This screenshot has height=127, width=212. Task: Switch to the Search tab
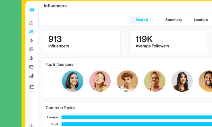pyautogui.click(x=142, y=20)
